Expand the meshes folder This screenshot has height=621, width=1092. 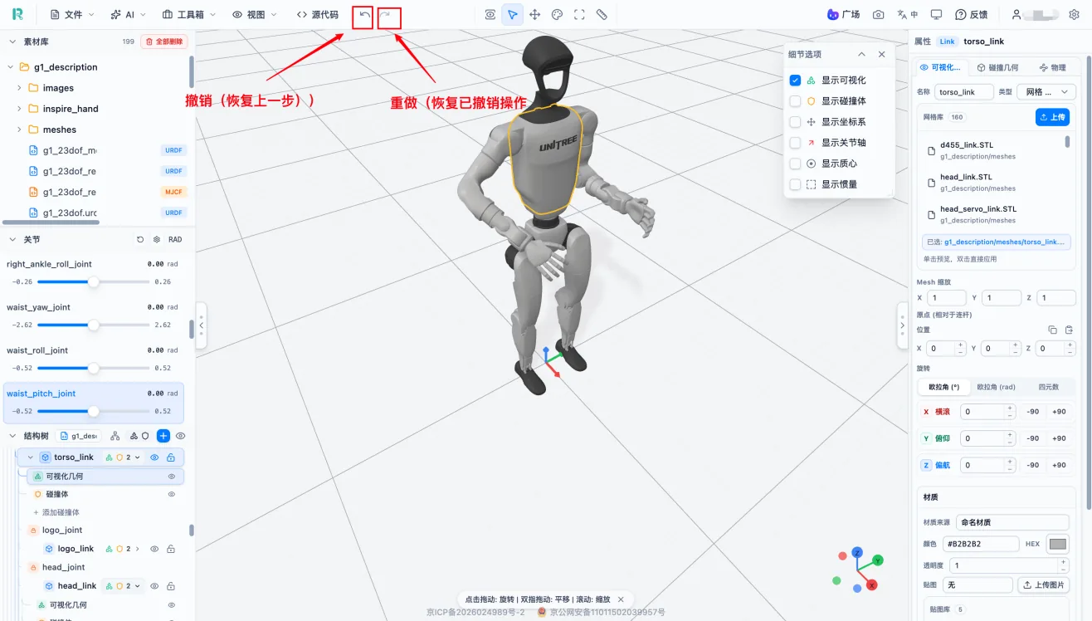point(19,130)
